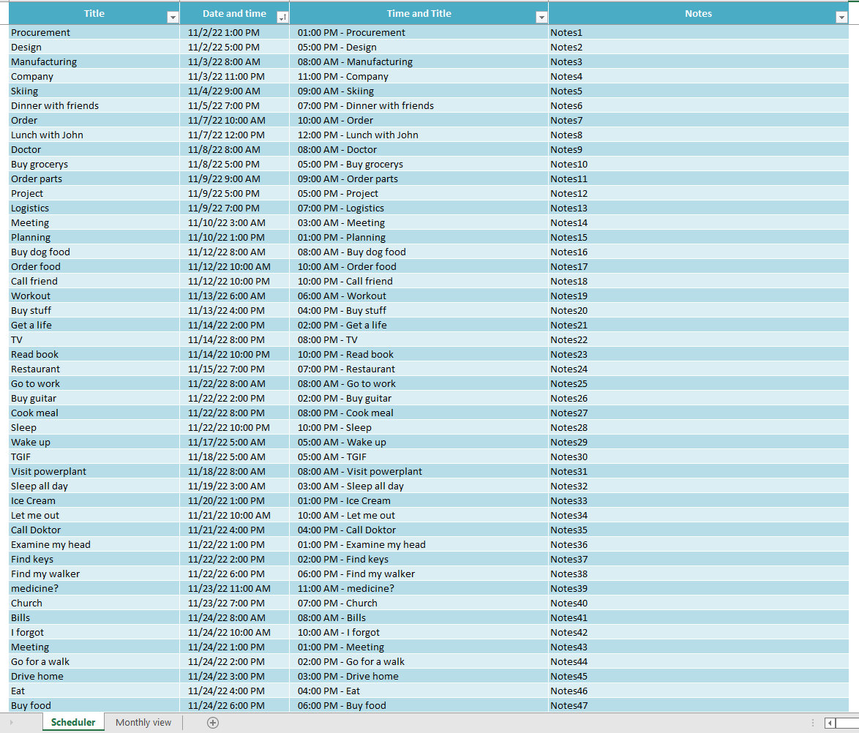Select the Read book title cell
Screen dimensions: 859x733
pyautogui.click(x=94, y=355)
